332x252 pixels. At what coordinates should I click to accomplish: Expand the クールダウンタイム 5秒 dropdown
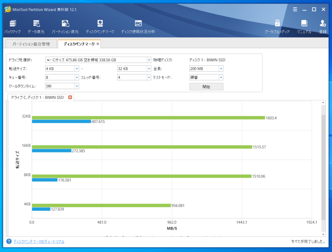pos(76,86)
